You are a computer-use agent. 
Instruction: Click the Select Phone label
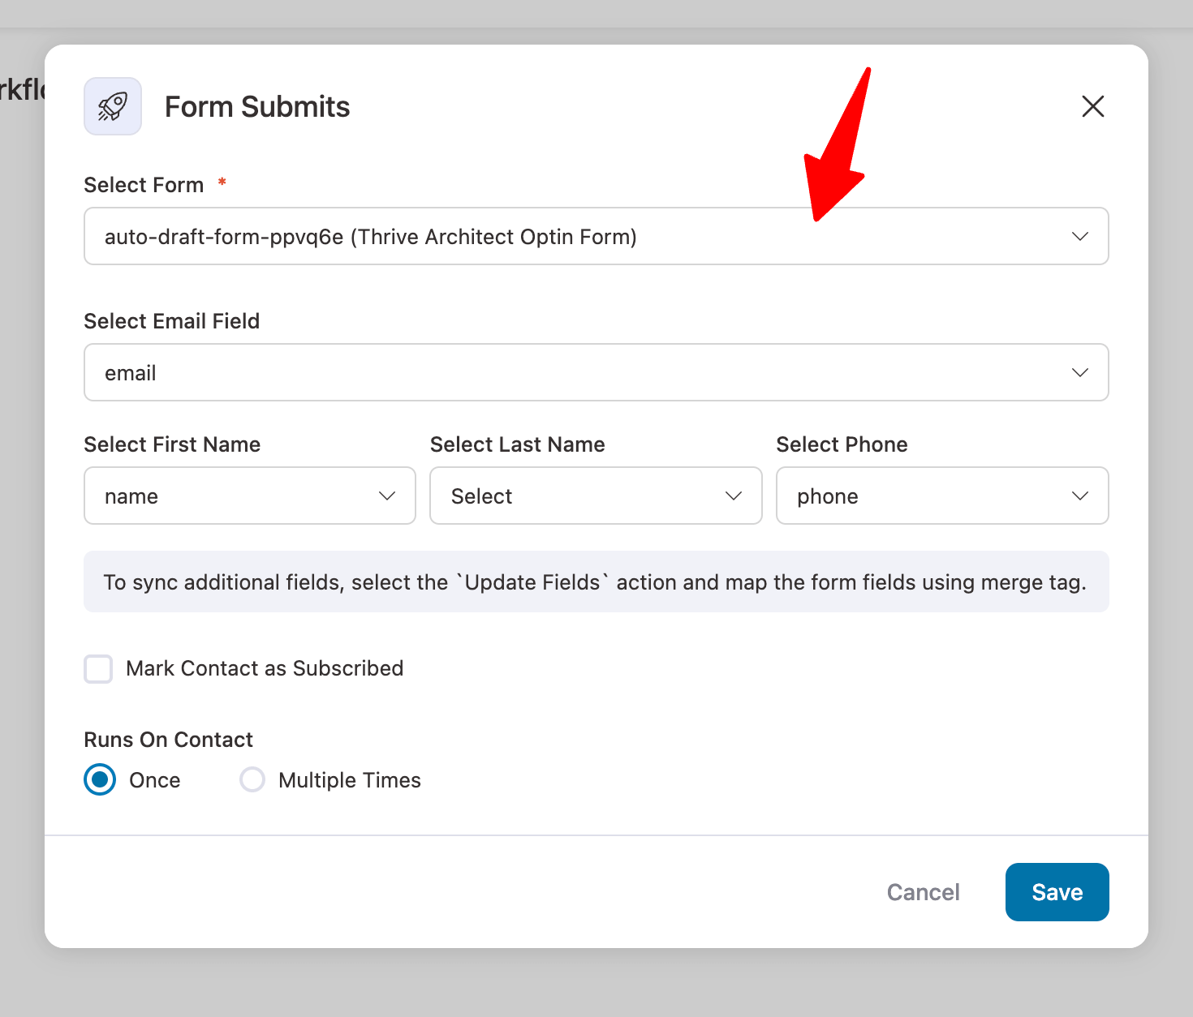point(842,444)
